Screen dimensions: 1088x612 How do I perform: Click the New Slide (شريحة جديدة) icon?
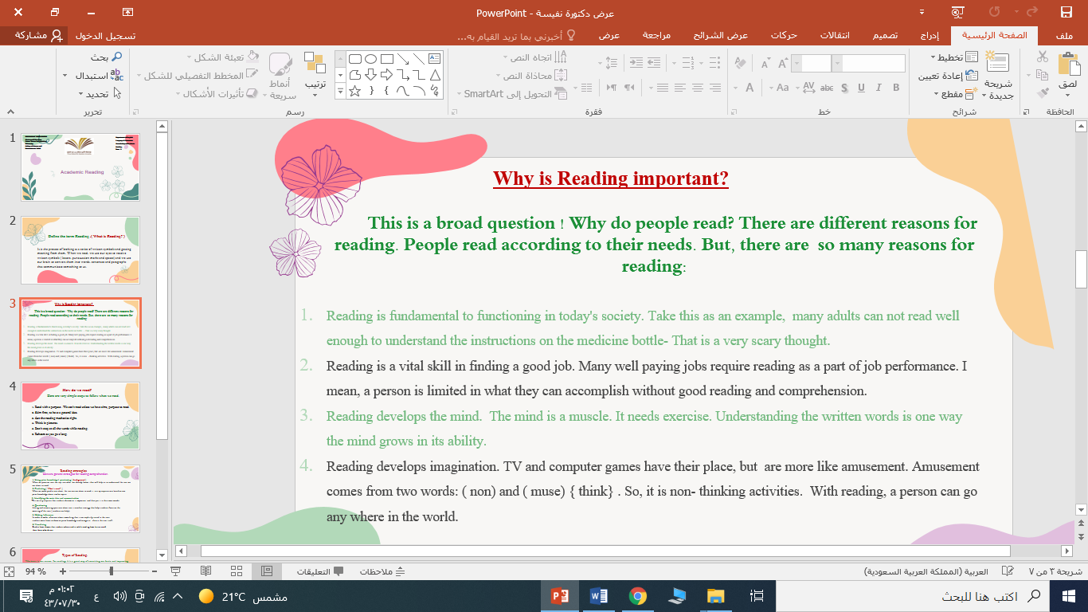coord(997,64)
